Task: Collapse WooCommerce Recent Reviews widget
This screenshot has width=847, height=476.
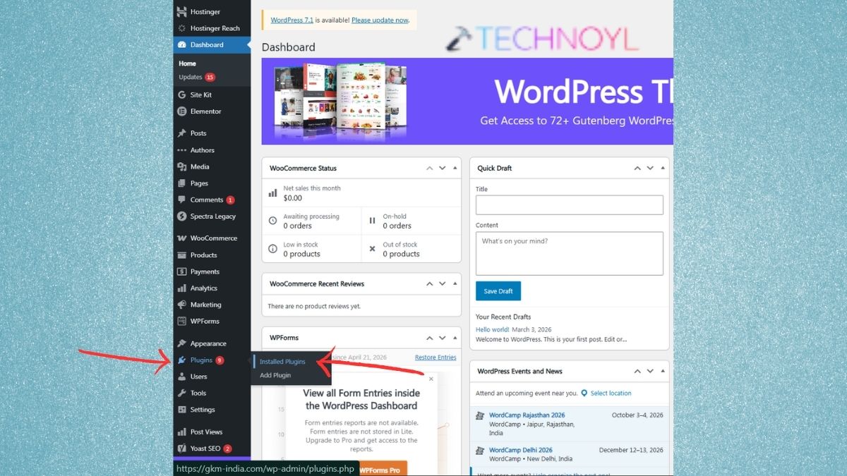Action: coord(455,284)
